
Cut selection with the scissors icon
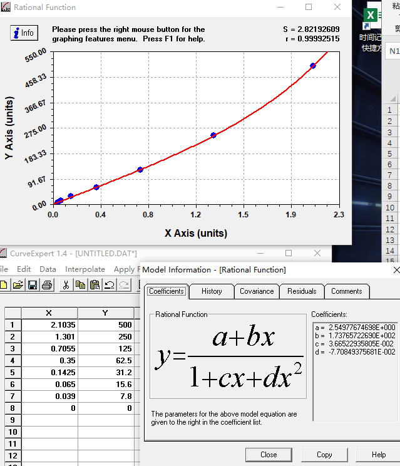(x=65, y=285)
